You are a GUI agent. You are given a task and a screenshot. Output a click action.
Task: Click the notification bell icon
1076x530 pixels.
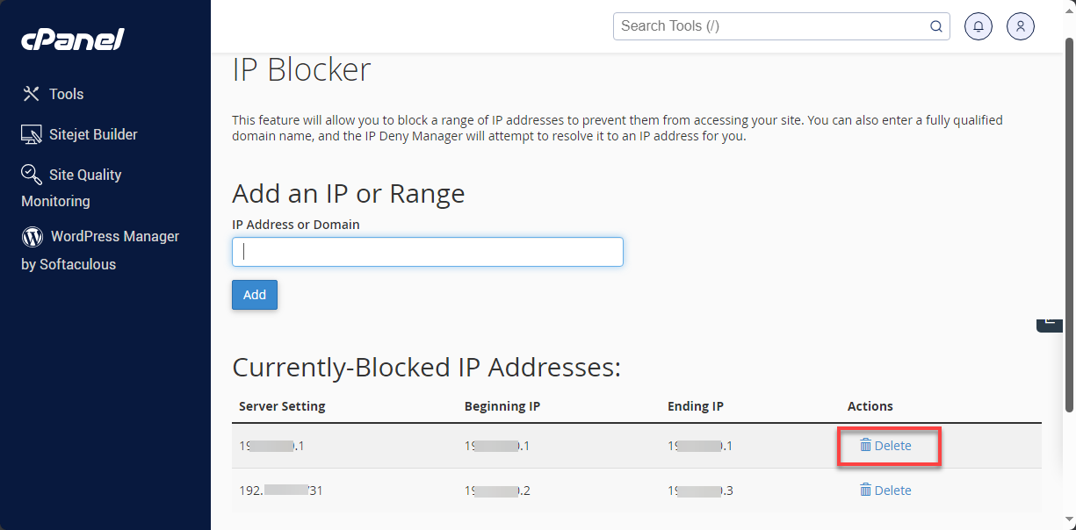coord(979,25)
